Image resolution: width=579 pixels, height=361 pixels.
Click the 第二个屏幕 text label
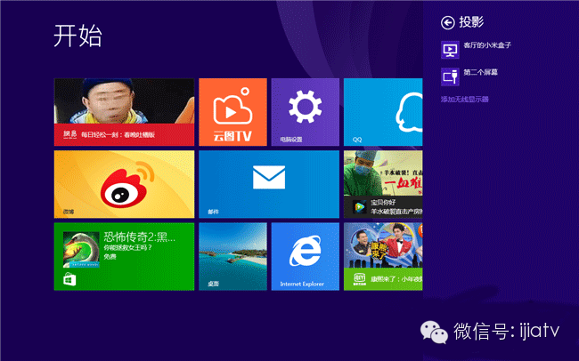pos(480,72)
